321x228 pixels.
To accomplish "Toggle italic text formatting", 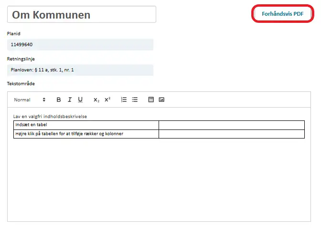I will (x=69, y=100).
